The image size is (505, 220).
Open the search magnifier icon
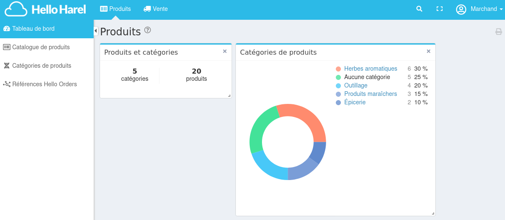(x=419, y=9)
